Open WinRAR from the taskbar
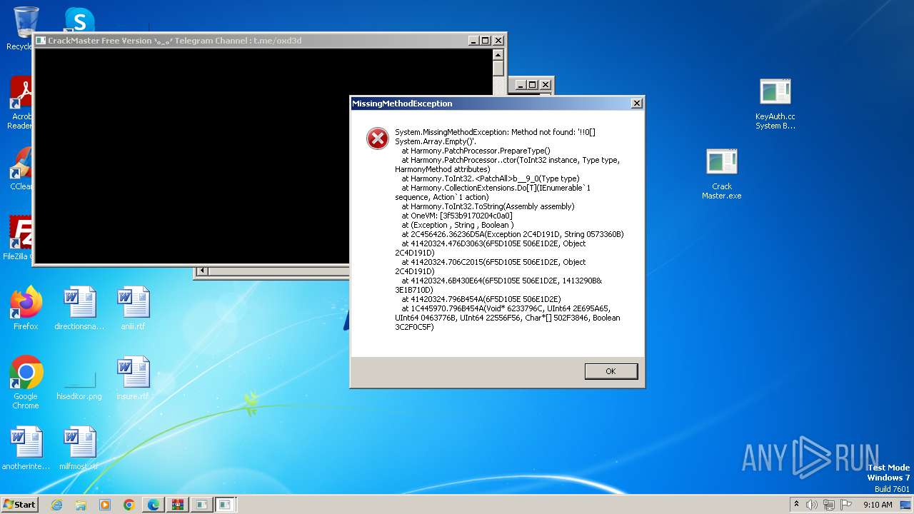Screen dimensions: 914x514 point(177,505)
